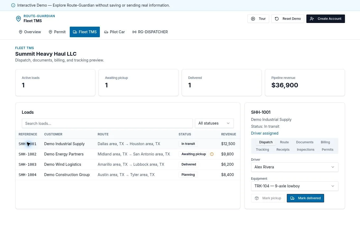
Task: Show the Tracking tab
Action: tap(262, 150)
